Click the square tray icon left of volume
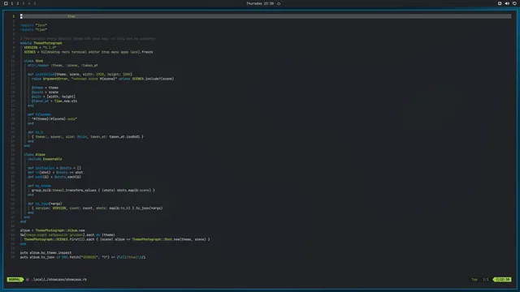520x292 pixels. 500,3
